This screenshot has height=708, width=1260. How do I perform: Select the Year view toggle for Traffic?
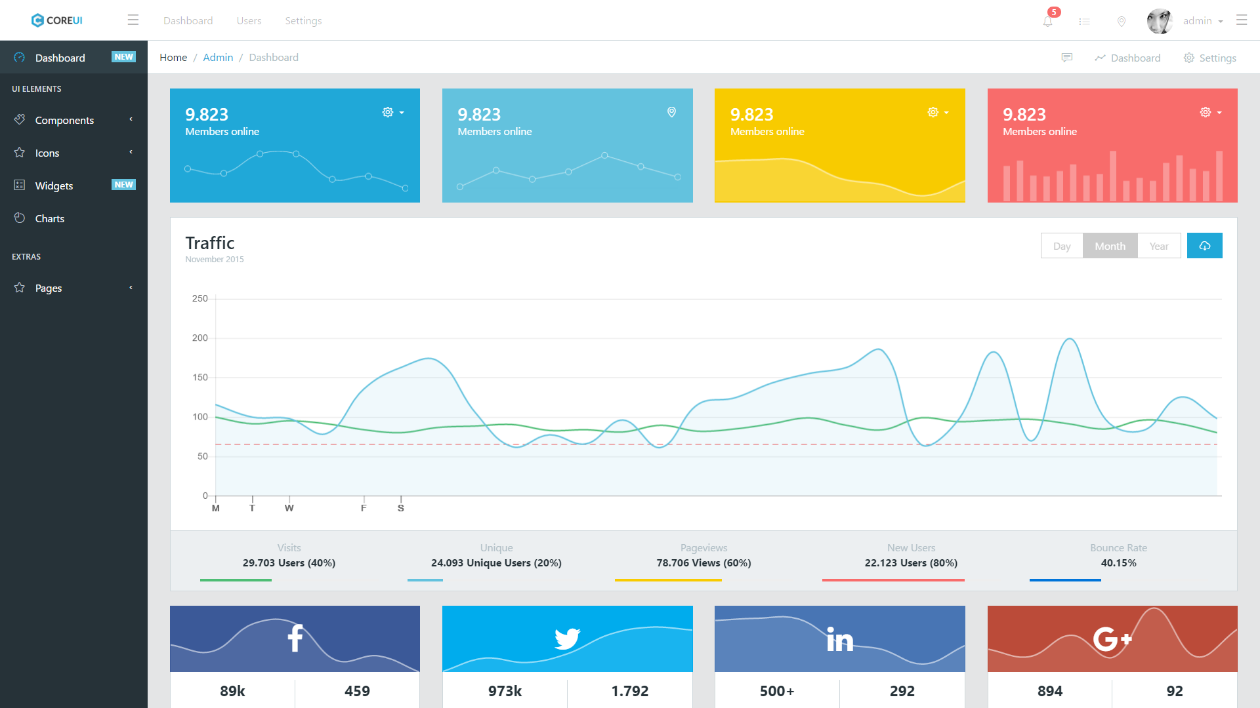click(1158, 246)
